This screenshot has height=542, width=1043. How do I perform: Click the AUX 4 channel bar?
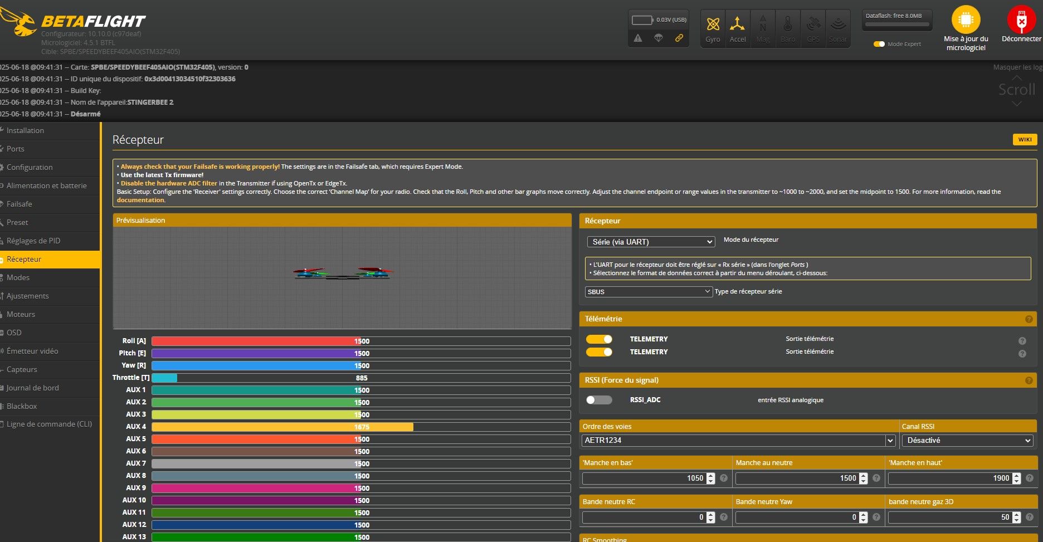click(360, 427)
